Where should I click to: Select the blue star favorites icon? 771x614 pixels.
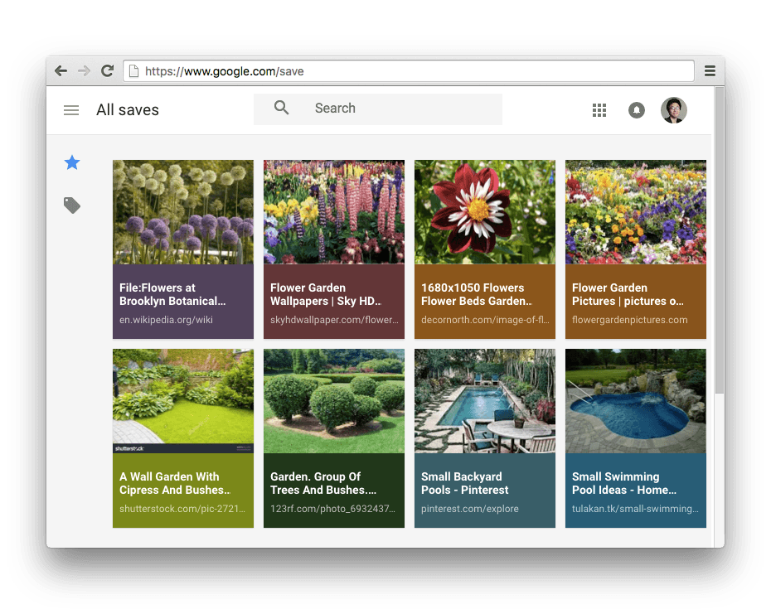72,162
